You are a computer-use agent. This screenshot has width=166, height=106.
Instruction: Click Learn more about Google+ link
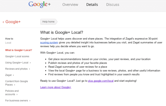[x=56, y=87]
